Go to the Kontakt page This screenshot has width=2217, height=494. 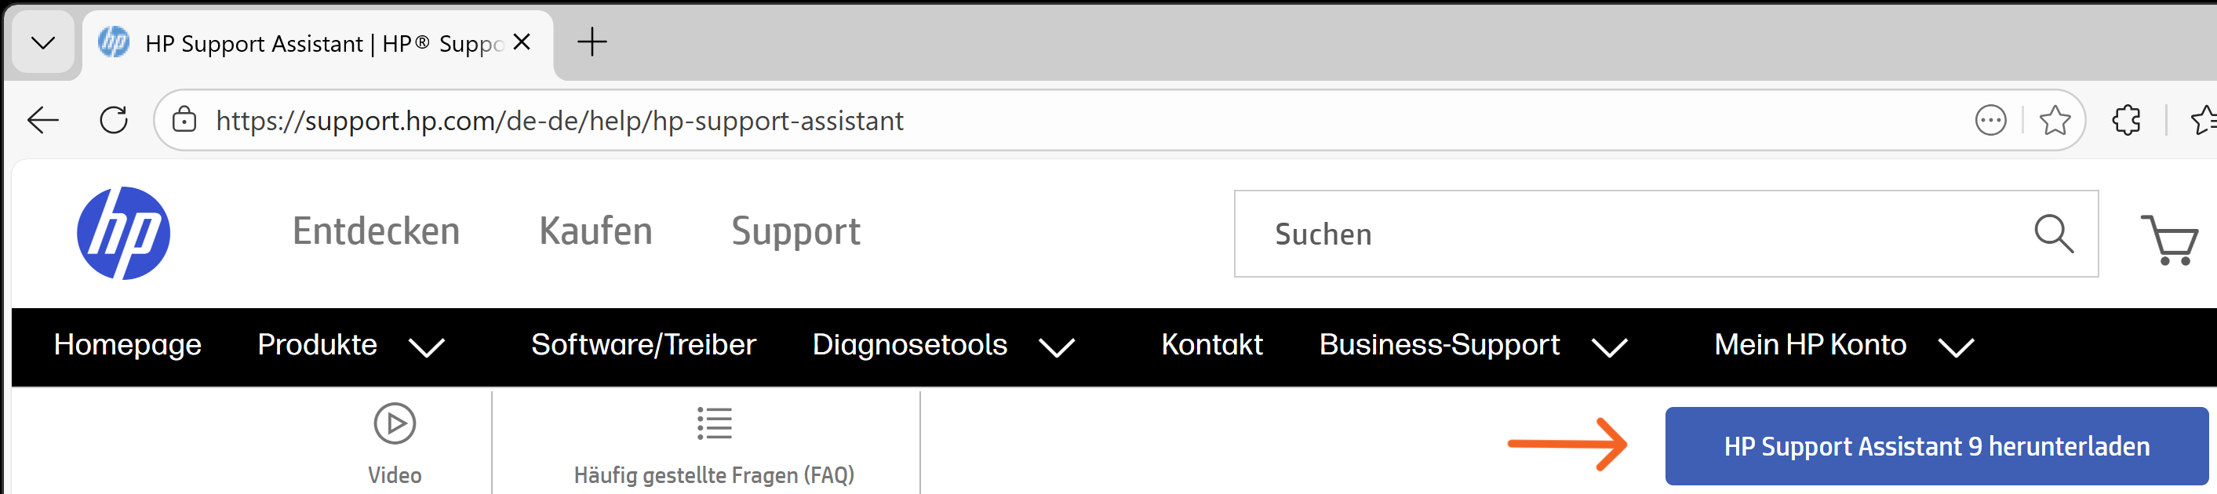point(1211,345)
